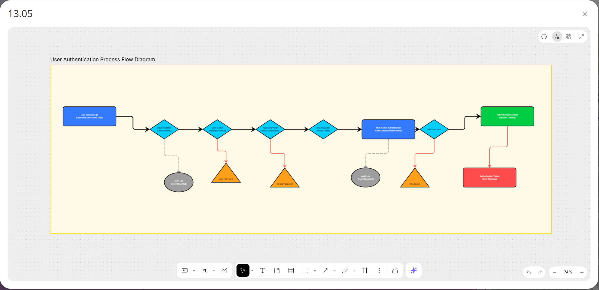Switch to the grid layout view icon
Screen dimensions: 599x290
click(568, 37)
